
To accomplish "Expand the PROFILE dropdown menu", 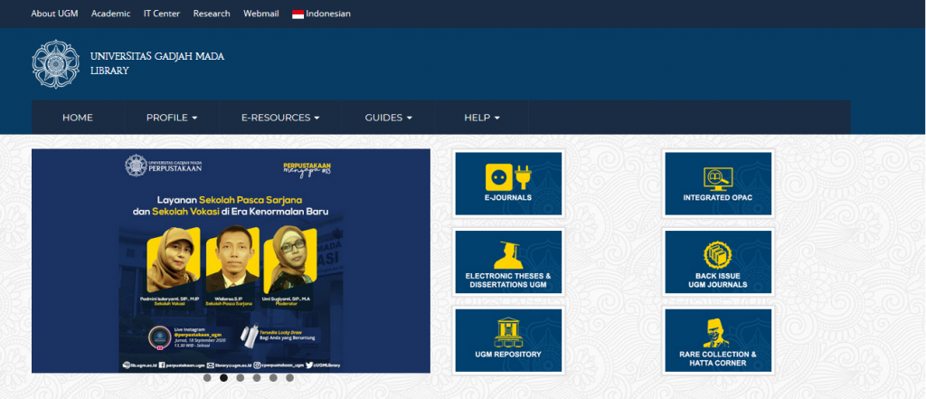I will click(172, 118).
